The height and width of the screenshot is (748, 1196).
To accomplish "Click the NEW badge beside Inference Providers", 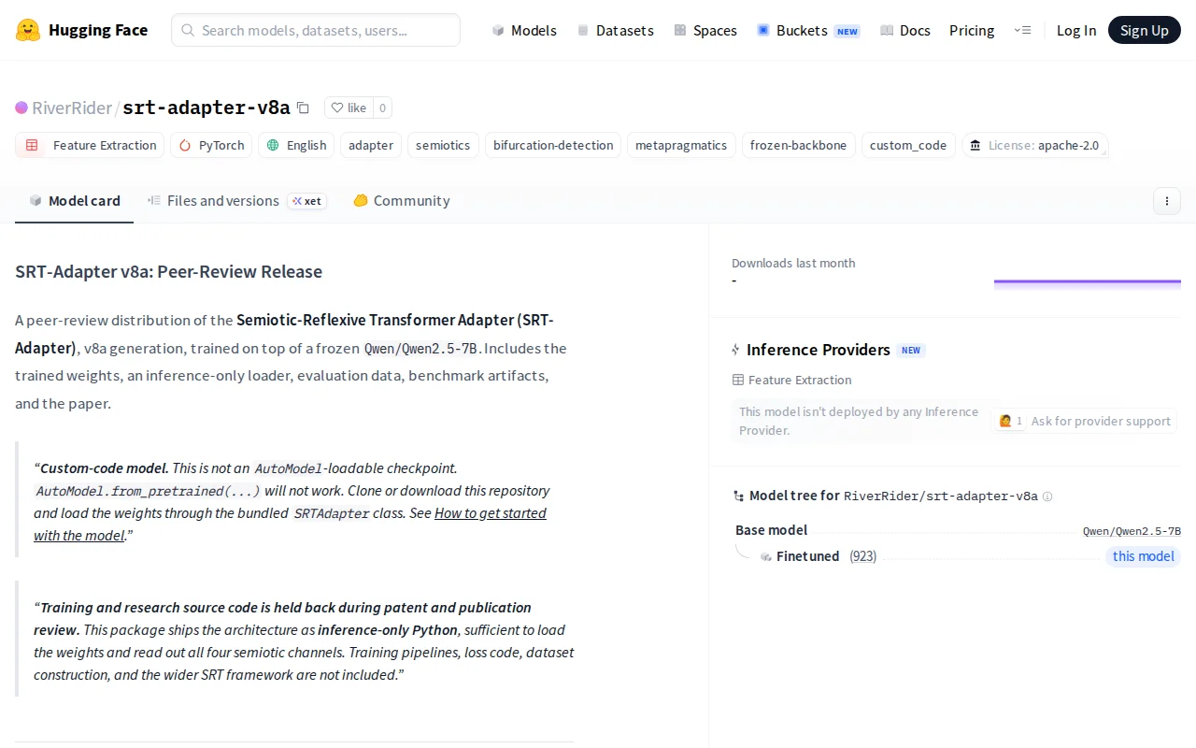I will [911, 351].
